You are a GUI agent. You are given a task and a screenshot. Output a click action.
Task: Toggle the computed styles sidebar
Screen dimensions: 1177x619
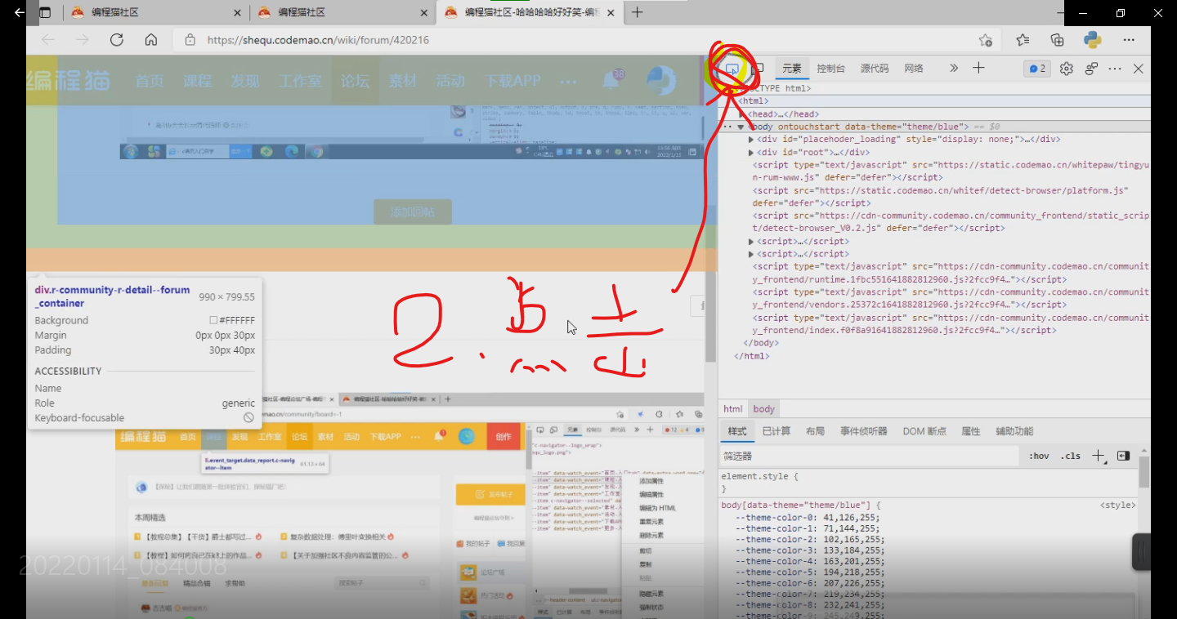tap(1123, 456)
